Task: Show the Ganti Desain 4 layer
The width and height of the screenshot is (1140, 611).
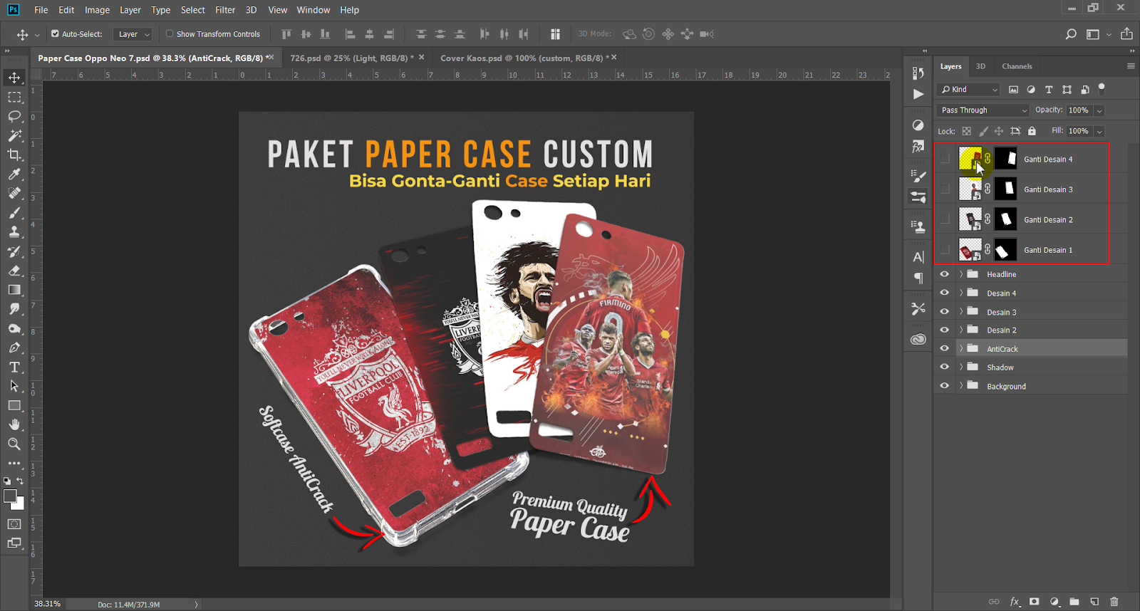Action: click(x=945, y=159)
